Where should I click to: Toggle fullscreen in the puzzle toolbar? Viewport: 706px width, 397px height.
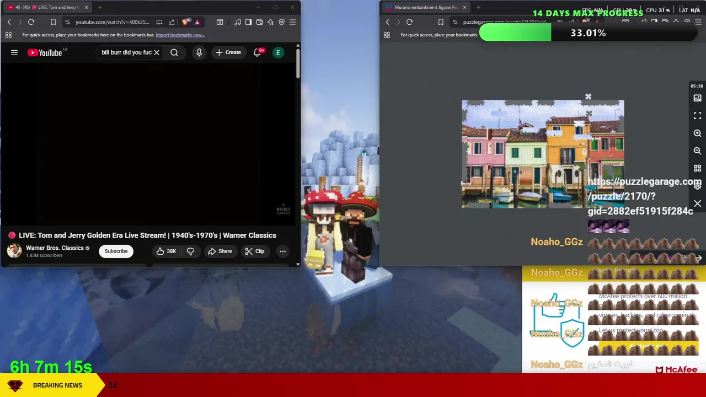point(697,116)
